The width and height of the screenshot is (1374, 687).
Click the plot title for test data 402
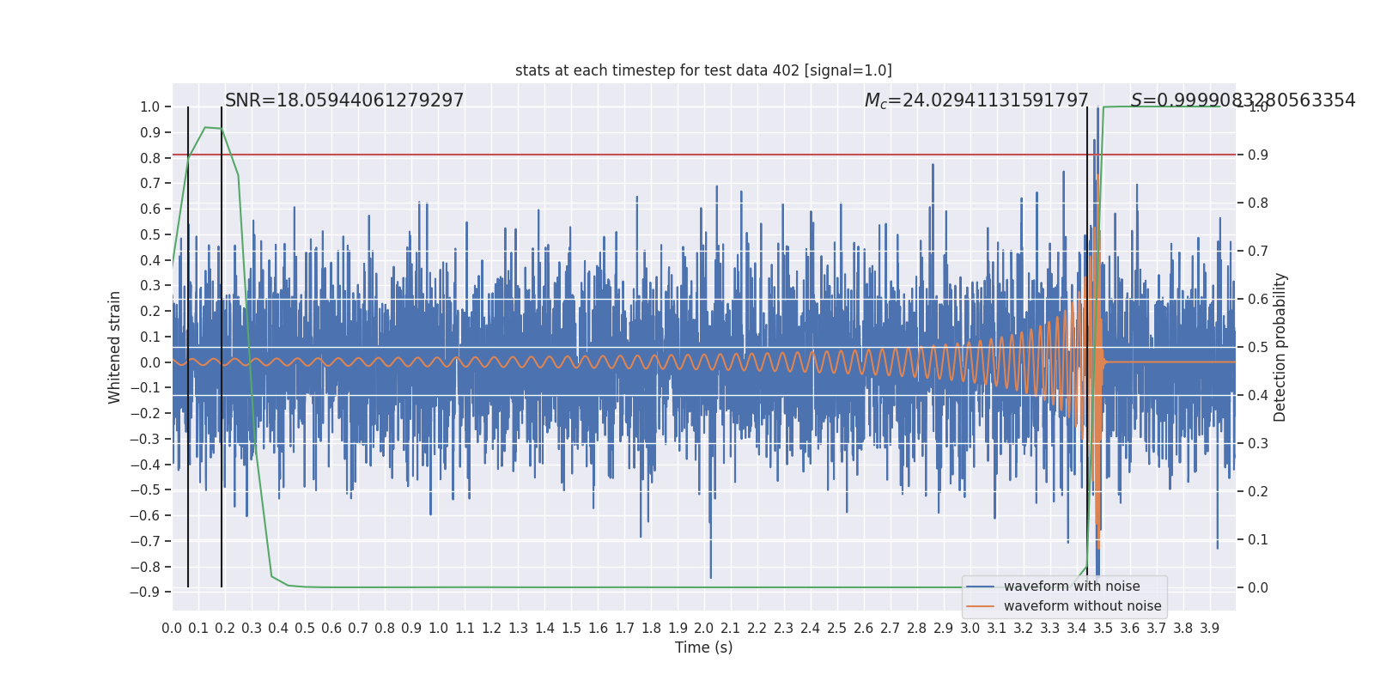(x=703, y=70)
